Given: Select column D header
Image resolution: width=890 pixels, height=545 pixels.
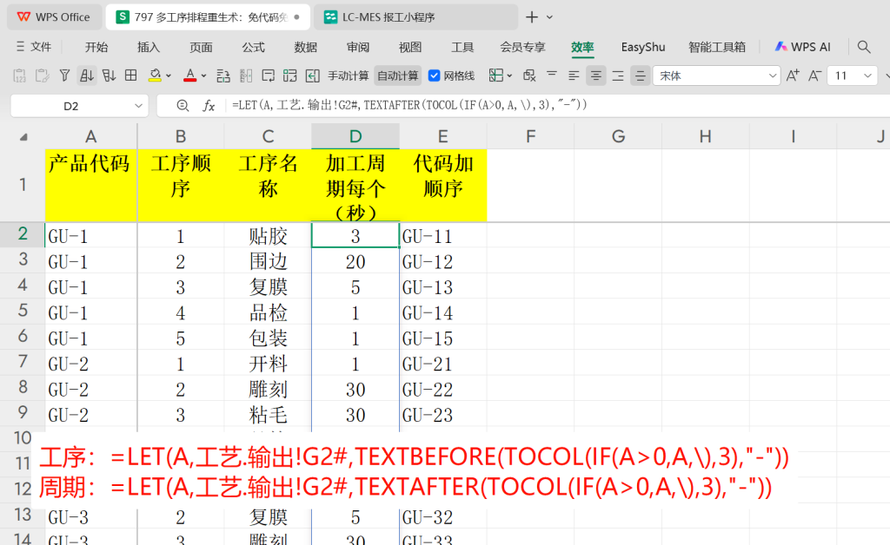Looking at the screenshot, I should tap(355, 136).
